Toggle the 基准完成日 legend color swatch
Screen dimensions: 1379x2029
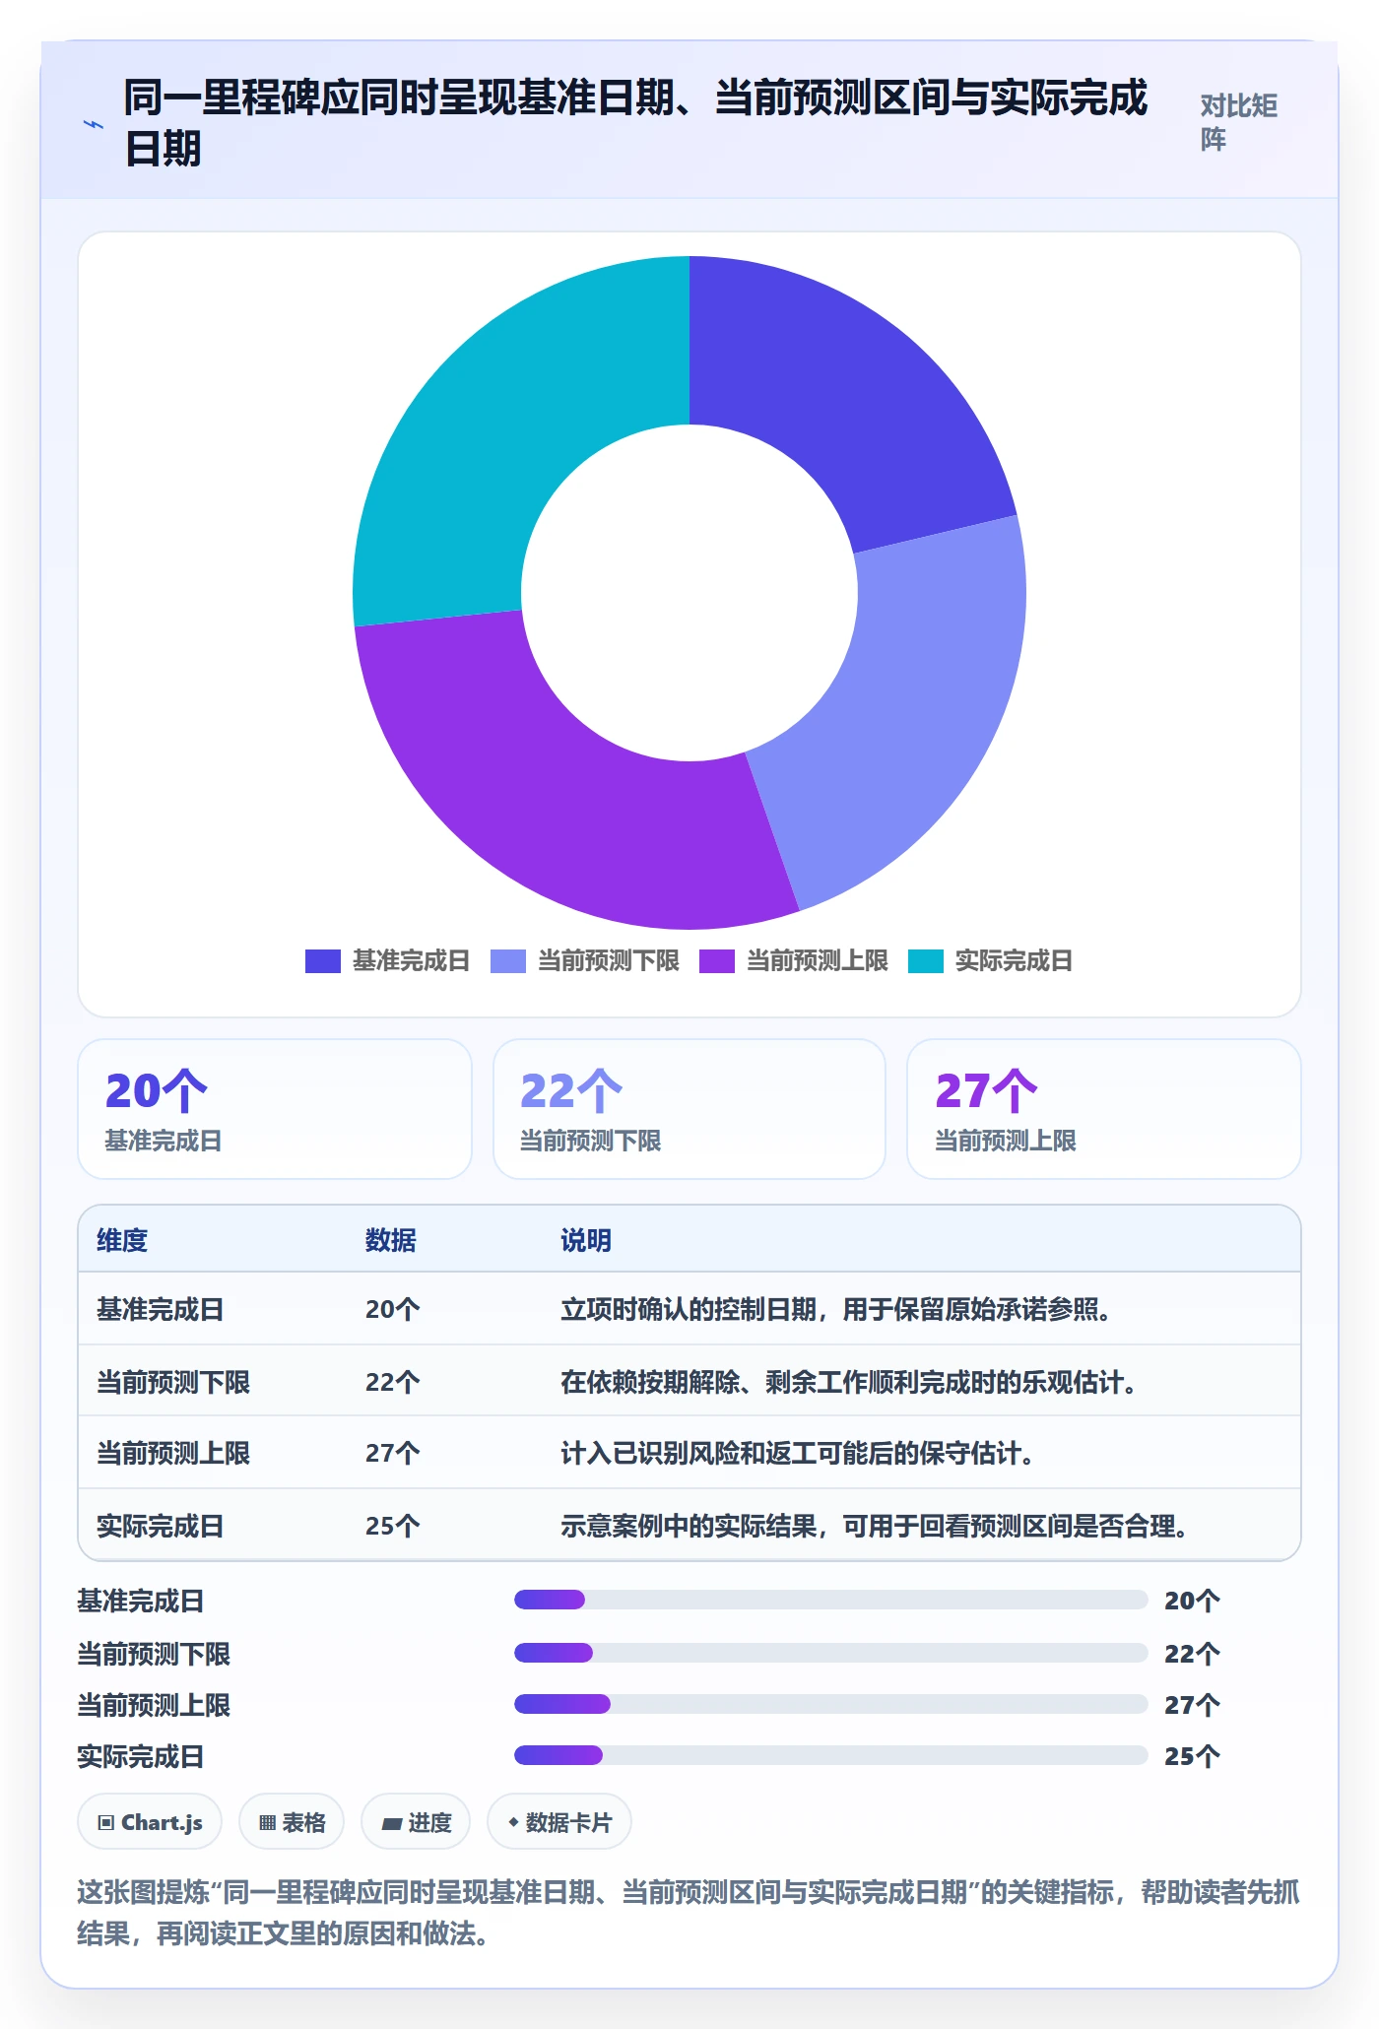(323, 961)
